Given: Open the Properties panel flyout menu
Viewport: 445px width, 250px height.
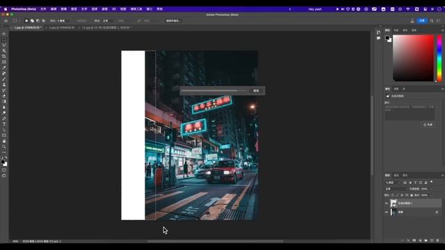Looking at the screenshot, I should click(x=442, y=89).
